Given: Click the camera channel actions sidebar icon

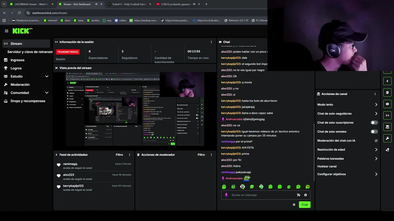Looking at the screenshot, I should coord(387,126).
